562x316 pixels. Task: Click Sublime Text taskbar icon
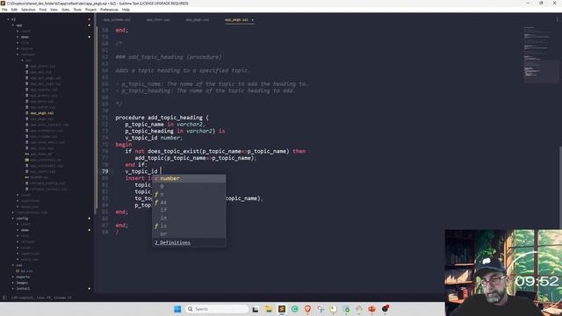click(x=282, y=309)
